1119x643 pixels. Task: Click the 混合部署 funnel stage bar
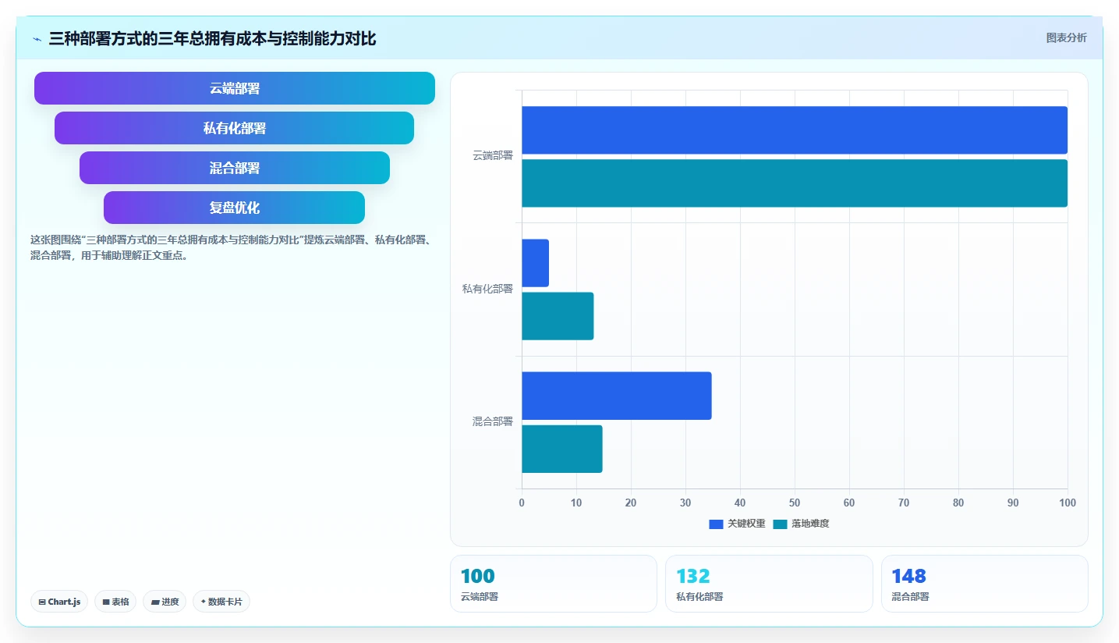tap(235, 168)
